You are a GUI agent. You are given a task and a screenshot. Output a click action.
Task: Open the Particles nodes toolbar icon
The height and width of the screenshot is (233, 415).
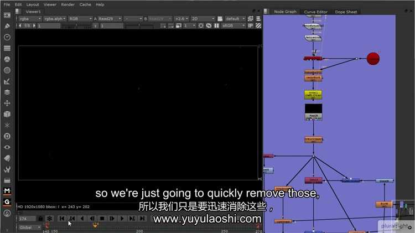pyautogui.click(x=7, y=125)
